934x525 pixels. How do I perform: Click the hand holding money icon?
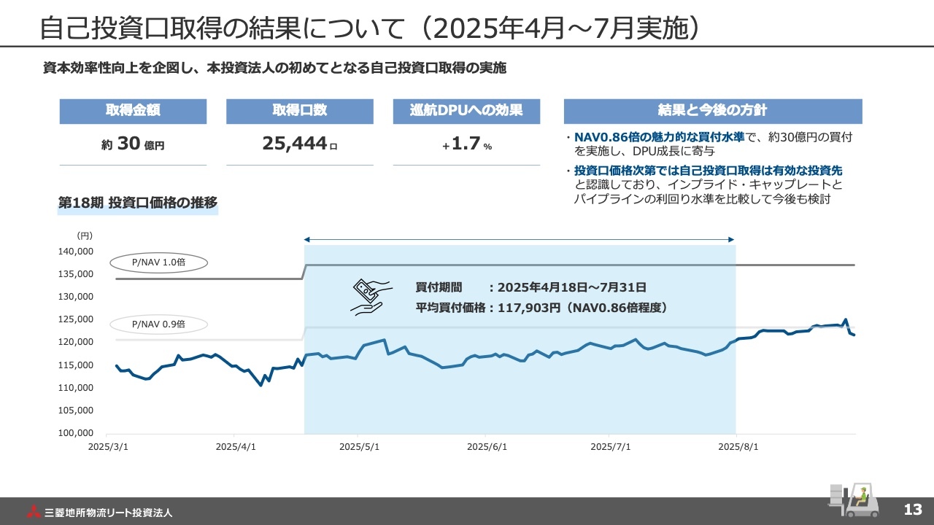(x=371, y=297)
